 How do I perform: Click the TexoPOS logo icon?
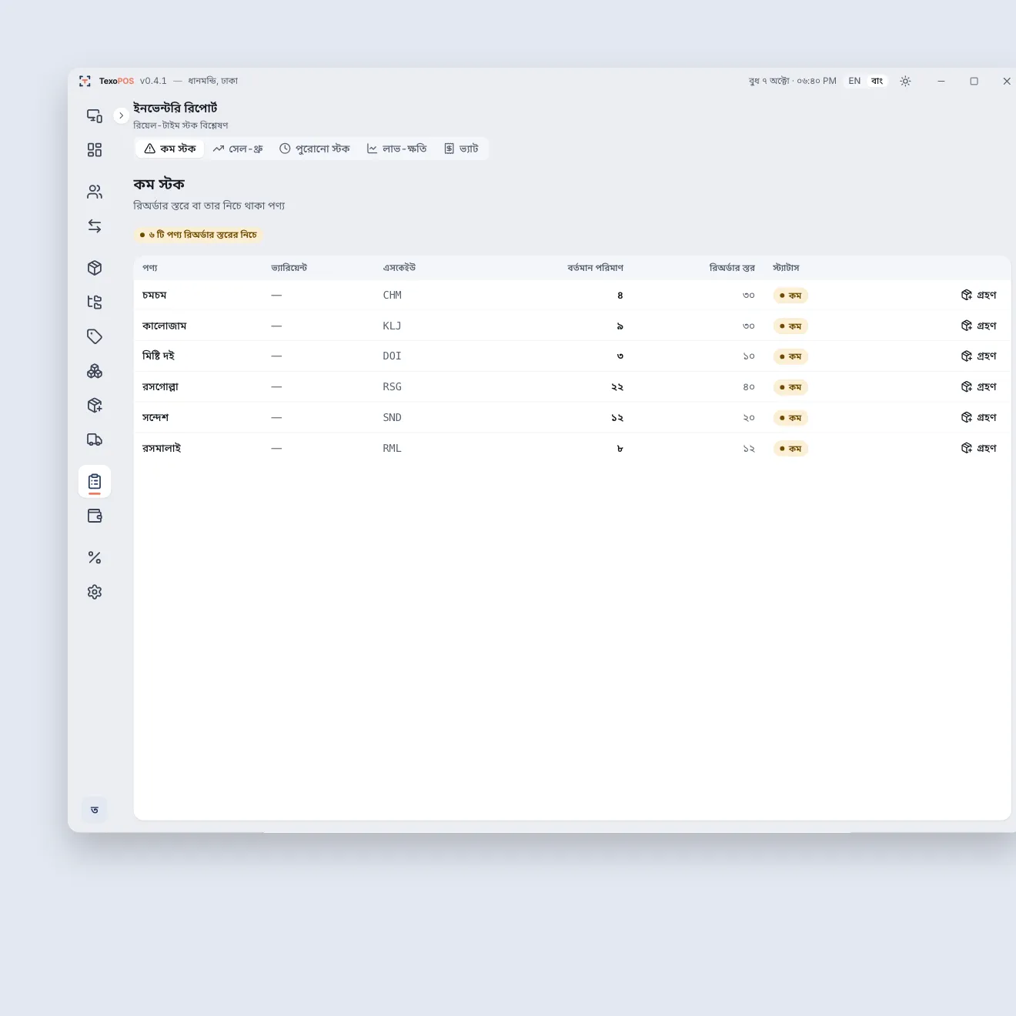pos(85,81)
